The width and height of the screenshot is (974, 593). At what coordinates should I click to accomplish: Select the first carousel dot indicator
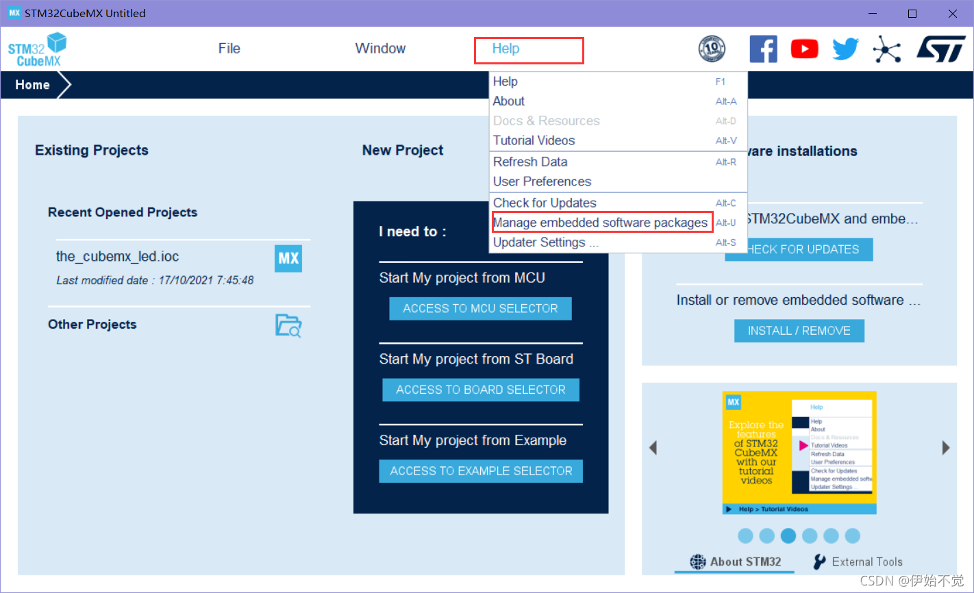pos(746,535)
